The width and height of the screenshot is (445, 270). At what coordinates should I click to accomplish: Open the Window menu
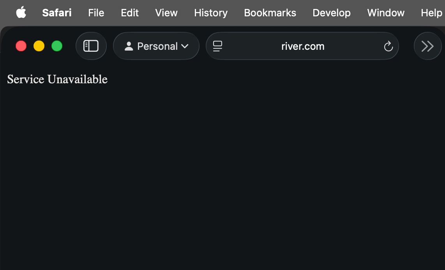(386, 13)
